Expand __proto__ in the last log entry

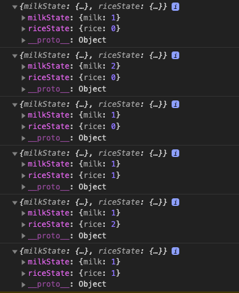click(24, 285)
